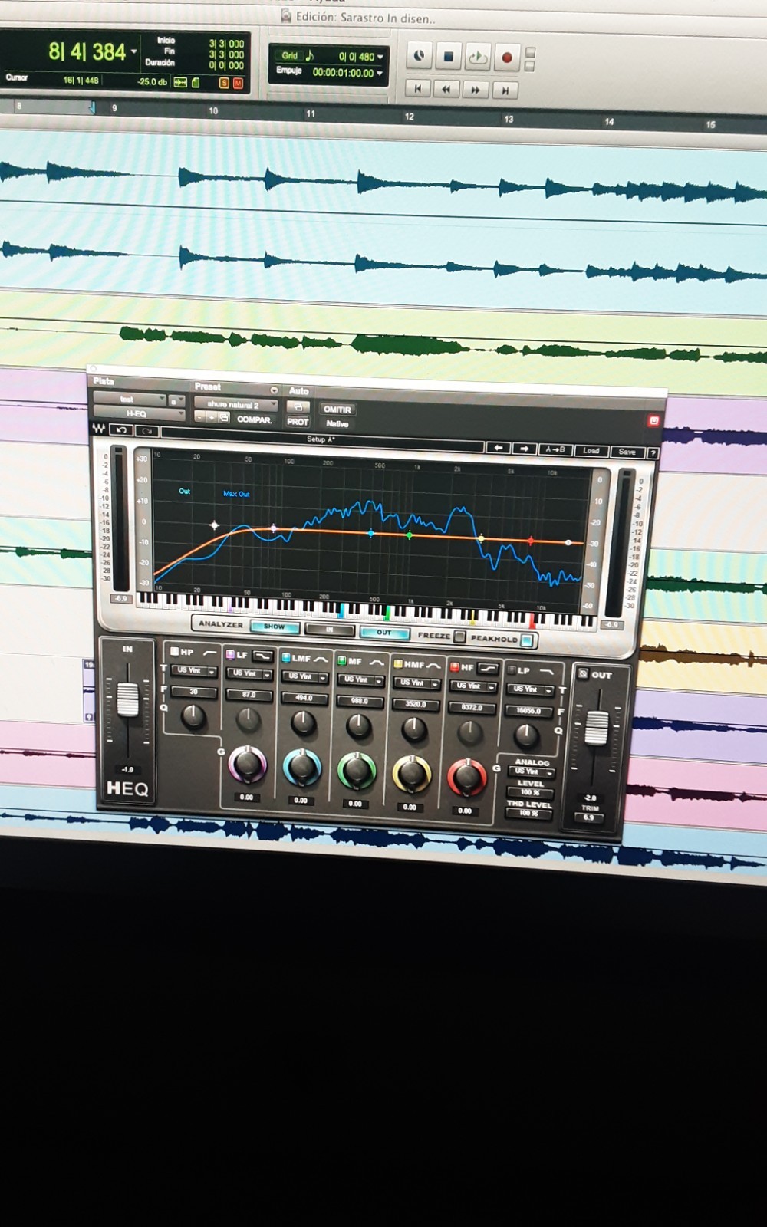Screen dimensions: 767x1227
Task: Click the MF frequency field 988.0
Action: pyautogui.click(x=360, y=701)
